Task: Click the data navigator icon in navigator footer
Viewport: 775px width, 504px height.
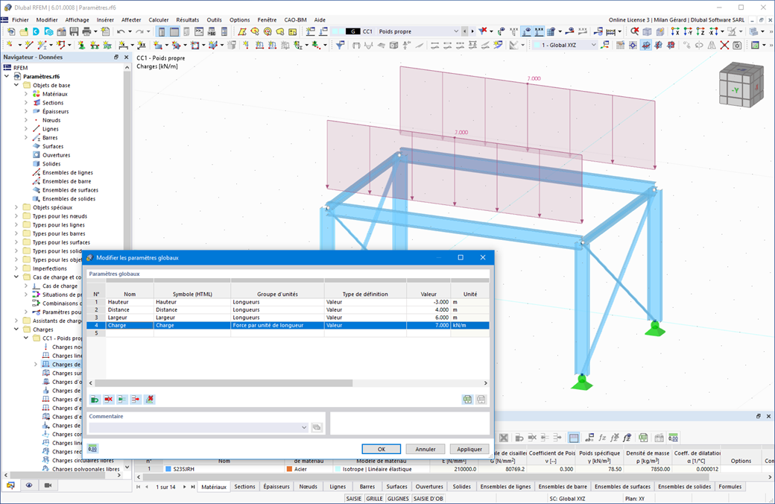Action: (10, 485)
